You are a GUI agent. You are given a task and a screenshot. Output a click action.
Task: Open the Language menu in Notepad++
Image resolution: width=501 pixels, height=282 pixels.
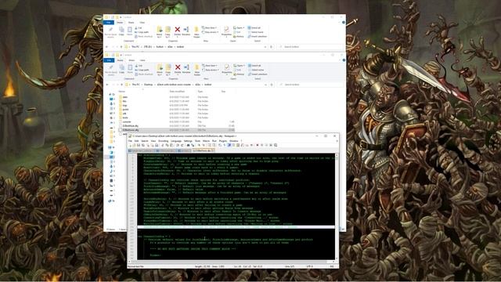176,141
